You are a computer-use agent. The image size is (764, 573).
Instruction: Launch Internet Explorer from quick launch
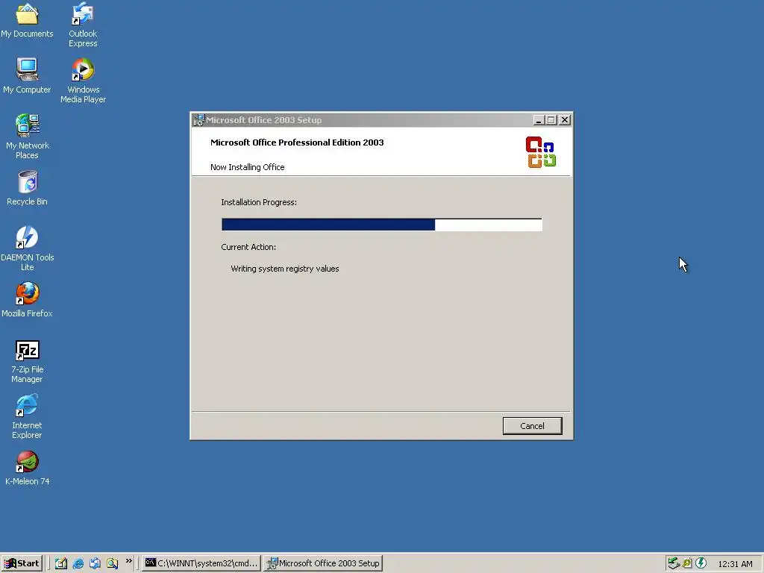click(78, 563)
